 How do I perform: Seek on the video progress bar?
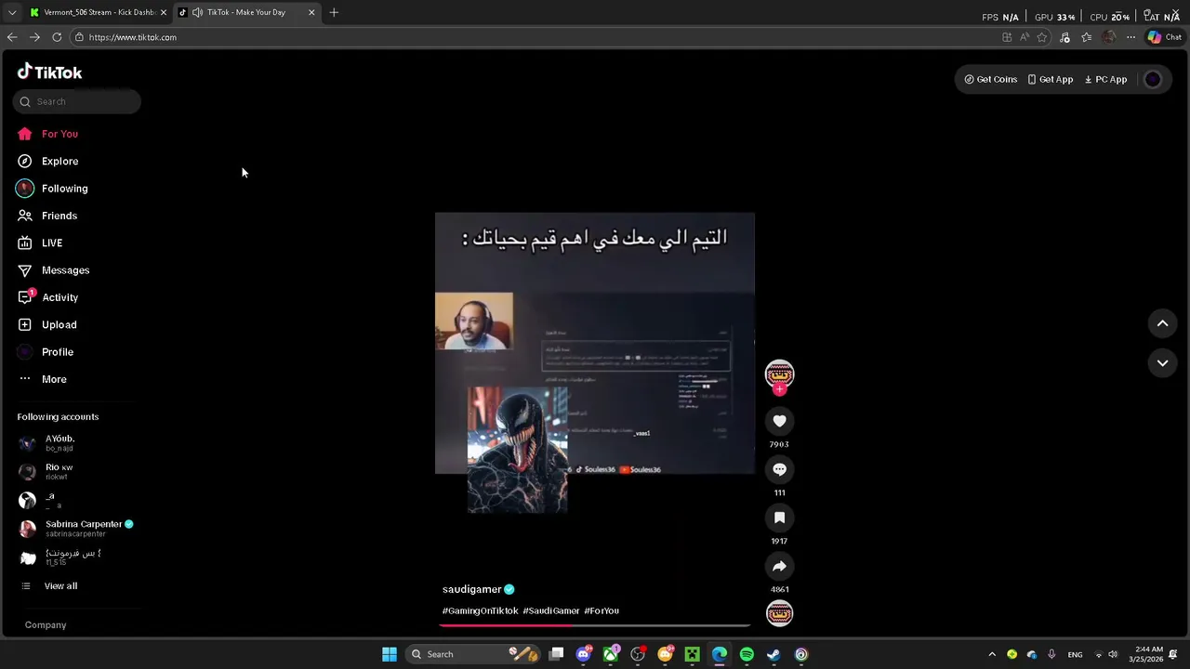pyautogui.click(x=595, y=625)
